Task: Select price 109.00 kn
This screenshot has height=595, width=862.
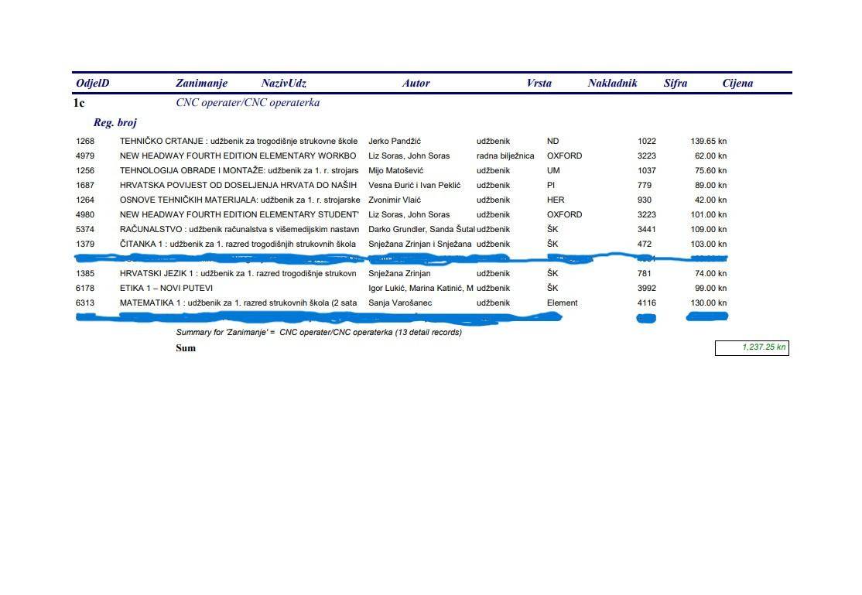Action: coord(709,229)
